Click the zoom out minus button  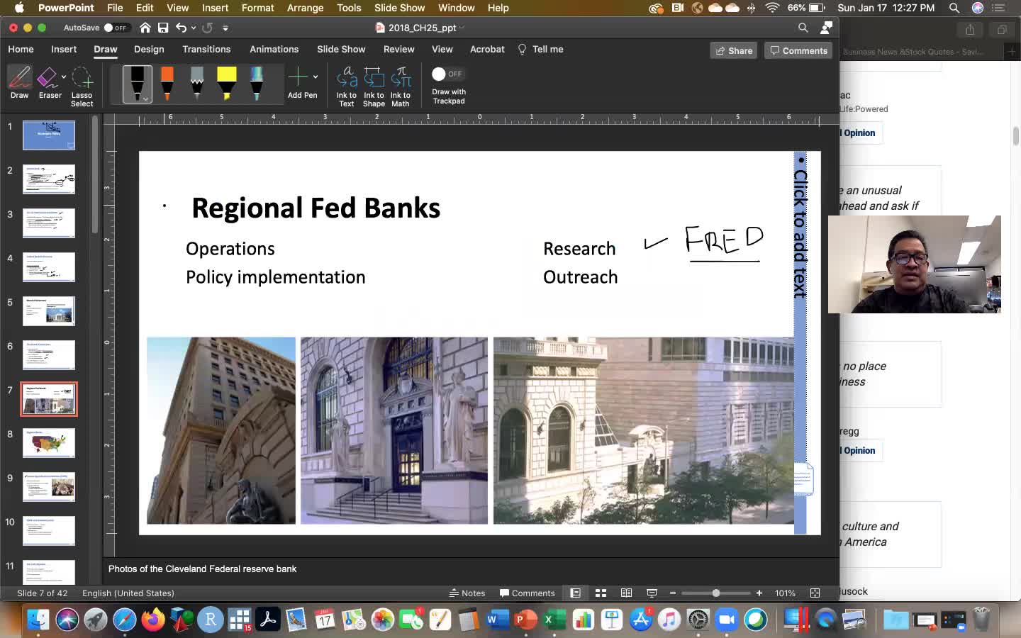673,593
